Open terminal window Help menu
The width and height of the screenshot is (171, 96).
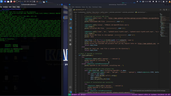[x=18, y=7]
